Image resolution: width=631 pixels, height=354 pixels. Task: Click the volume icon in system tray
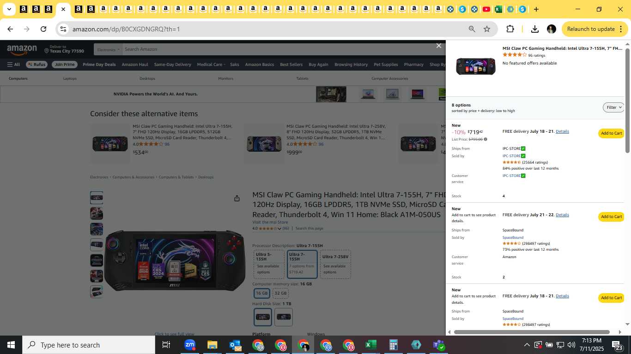click(x=571, y=345)
